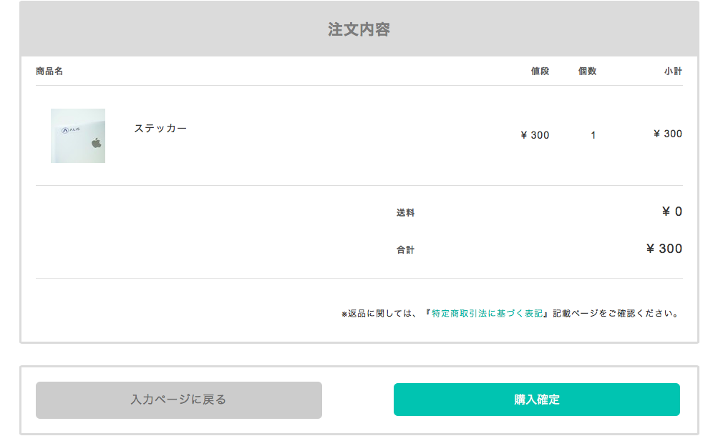Screen dimensions: 713x446
Task: Click the 商品名 column header
Action: pos(49,71)
